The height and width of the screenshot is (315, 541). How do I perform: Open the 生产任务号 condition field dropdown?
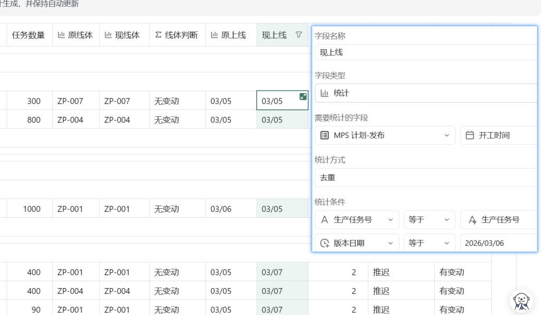pos(357,220)
